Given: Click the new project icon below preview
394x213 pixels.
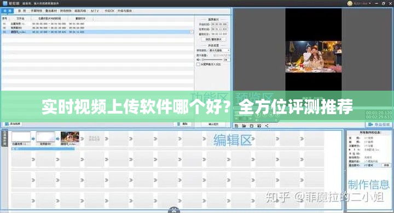Looking at the screenshot, I should coord(236,126).
